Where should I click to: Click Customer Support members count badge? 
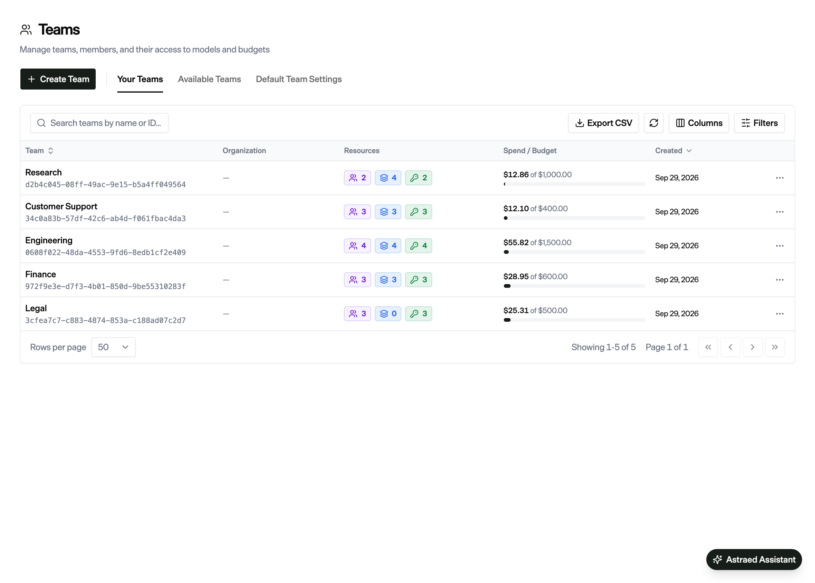357,212
